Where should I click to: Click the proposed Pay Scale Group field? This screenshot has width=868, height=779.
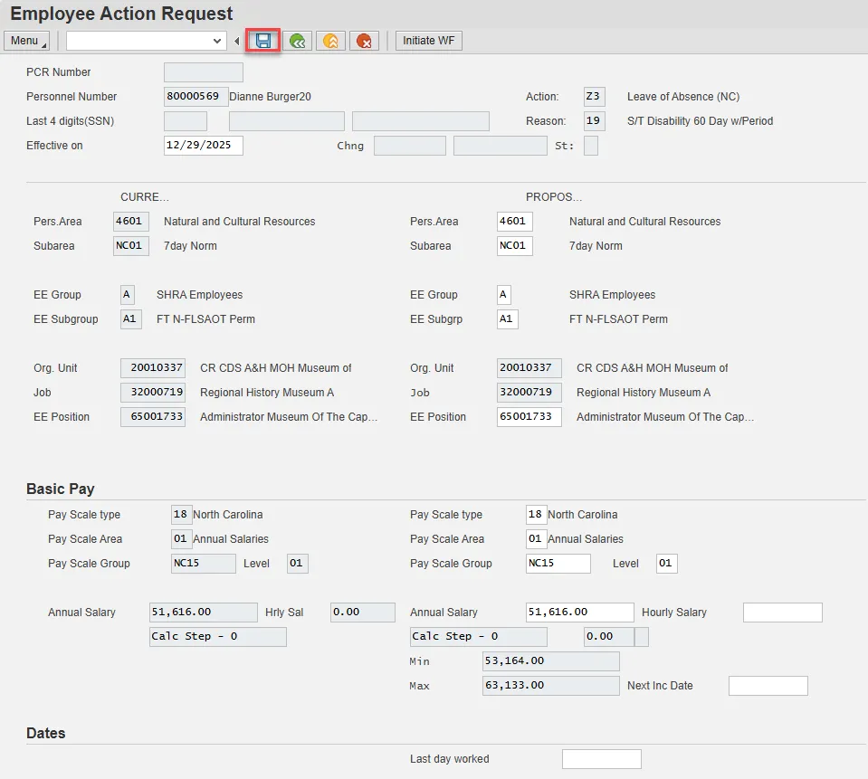pos(558,564)
